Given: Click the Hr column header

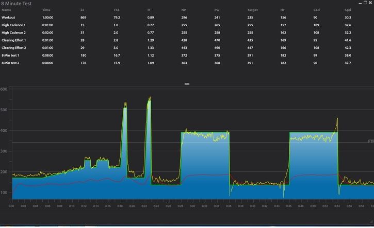Looking at the screenshot, I should tap(282, 10).
